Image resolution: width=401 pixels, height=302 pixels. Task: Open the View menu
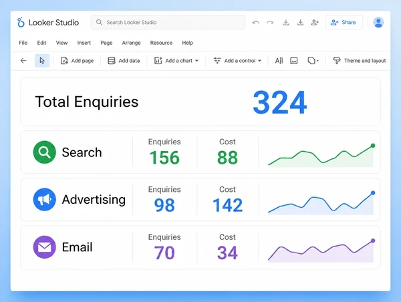pos(61,43)
